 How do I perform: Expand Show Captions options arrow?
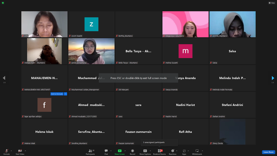[x=150, y=151]
